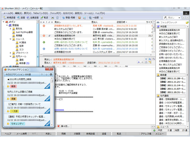
Task: Open the 見出し search dropdown arrow
Action: tap(179, 18)
